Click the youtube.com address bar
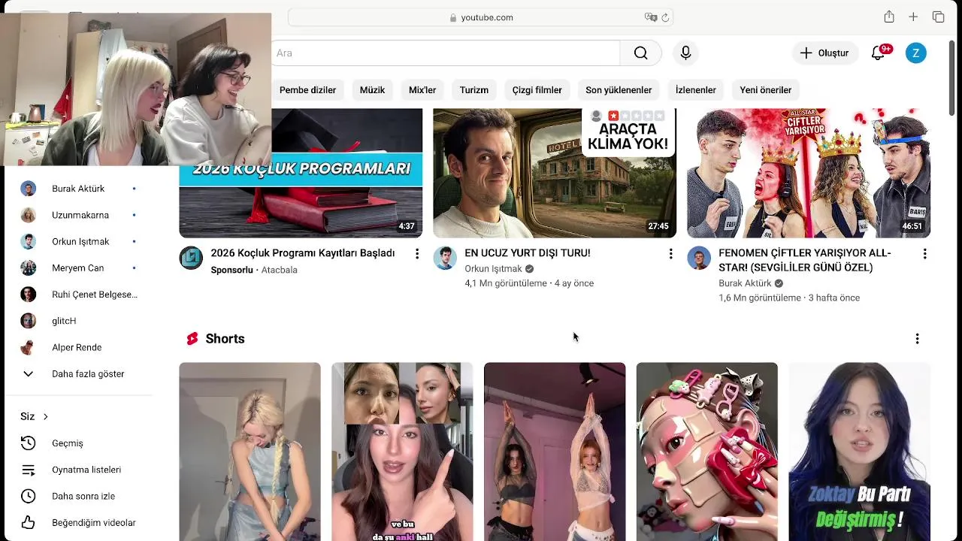 click(x=480, y=17)
